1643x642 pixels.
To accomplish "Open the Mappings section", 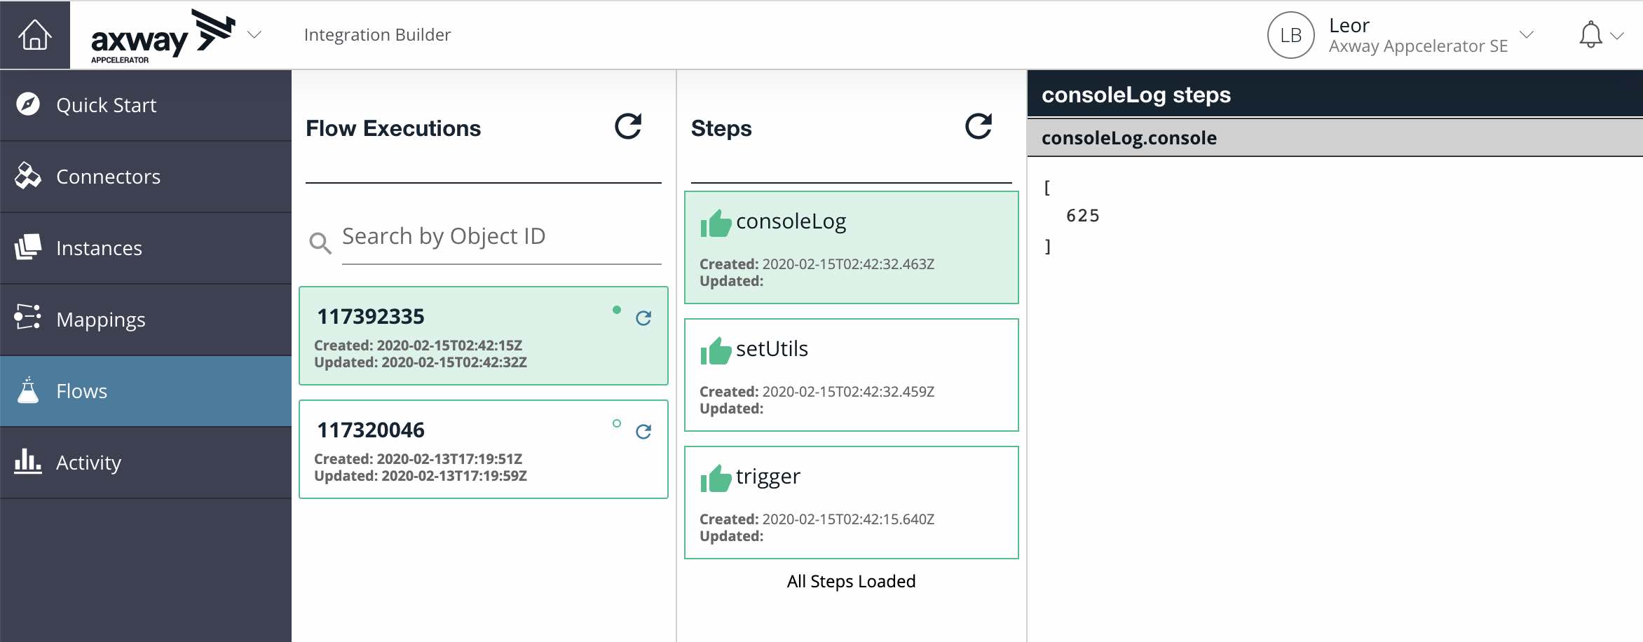I will point(146,320).
